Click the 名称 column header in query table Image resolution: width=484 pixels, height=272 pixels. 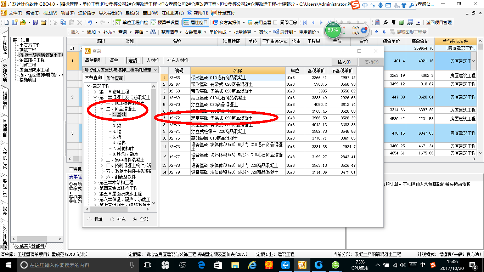[238, 70]
